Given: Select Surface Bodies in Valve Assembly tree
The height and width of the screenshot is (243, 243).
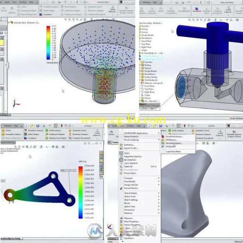Looking at the screenshot, I should tap(149, 77).
